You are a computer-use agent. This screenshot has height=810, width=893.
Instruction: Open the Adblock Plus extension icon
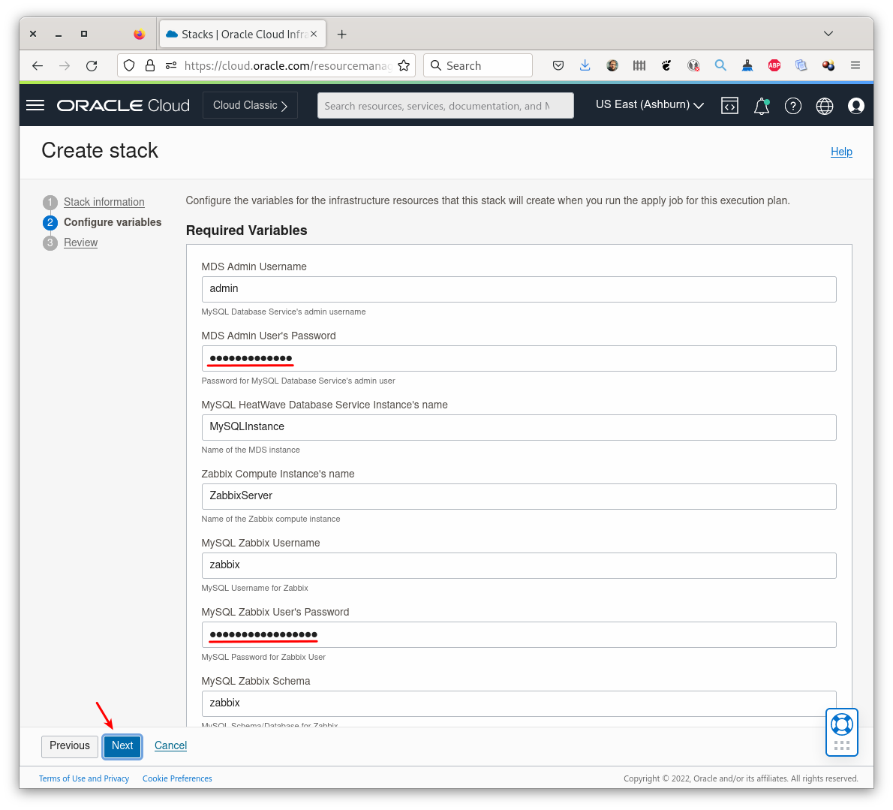[774, 65]
